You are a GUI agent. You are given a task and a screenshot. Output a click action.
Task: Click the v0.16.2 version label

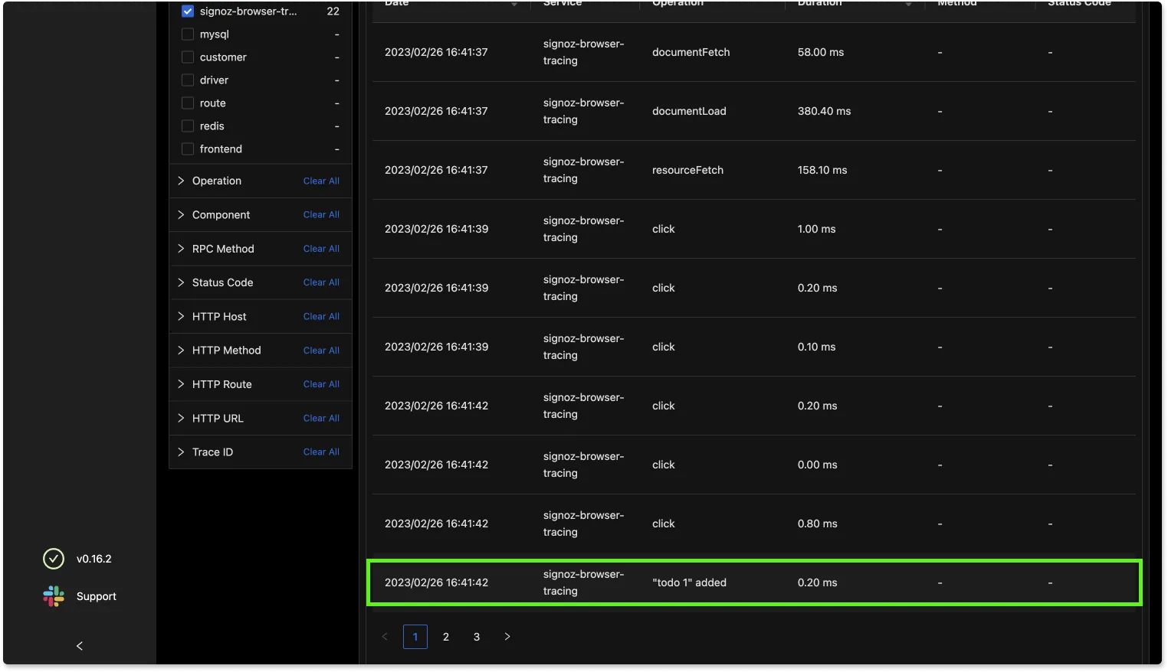[x=94, y=559]
